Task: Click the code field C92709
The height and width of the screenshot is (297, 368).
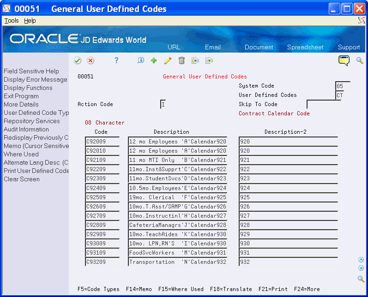Action: click(x=103, y=216)
